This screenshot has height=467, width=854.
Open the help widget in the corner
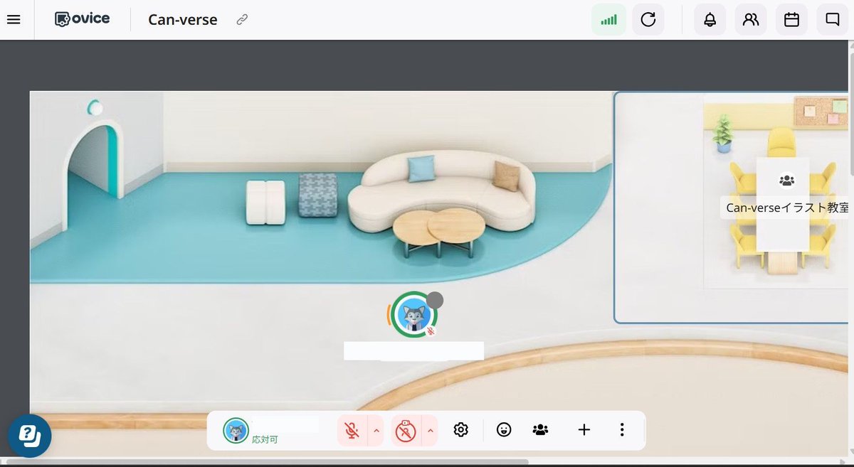30,435
